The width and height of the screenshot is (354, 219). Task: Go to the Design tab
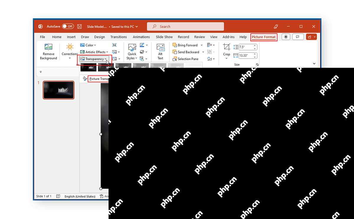pos(99,37)
